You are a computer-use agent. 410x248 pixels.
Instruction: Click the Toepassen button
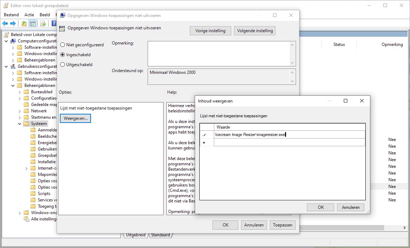[x=283, y=225]
